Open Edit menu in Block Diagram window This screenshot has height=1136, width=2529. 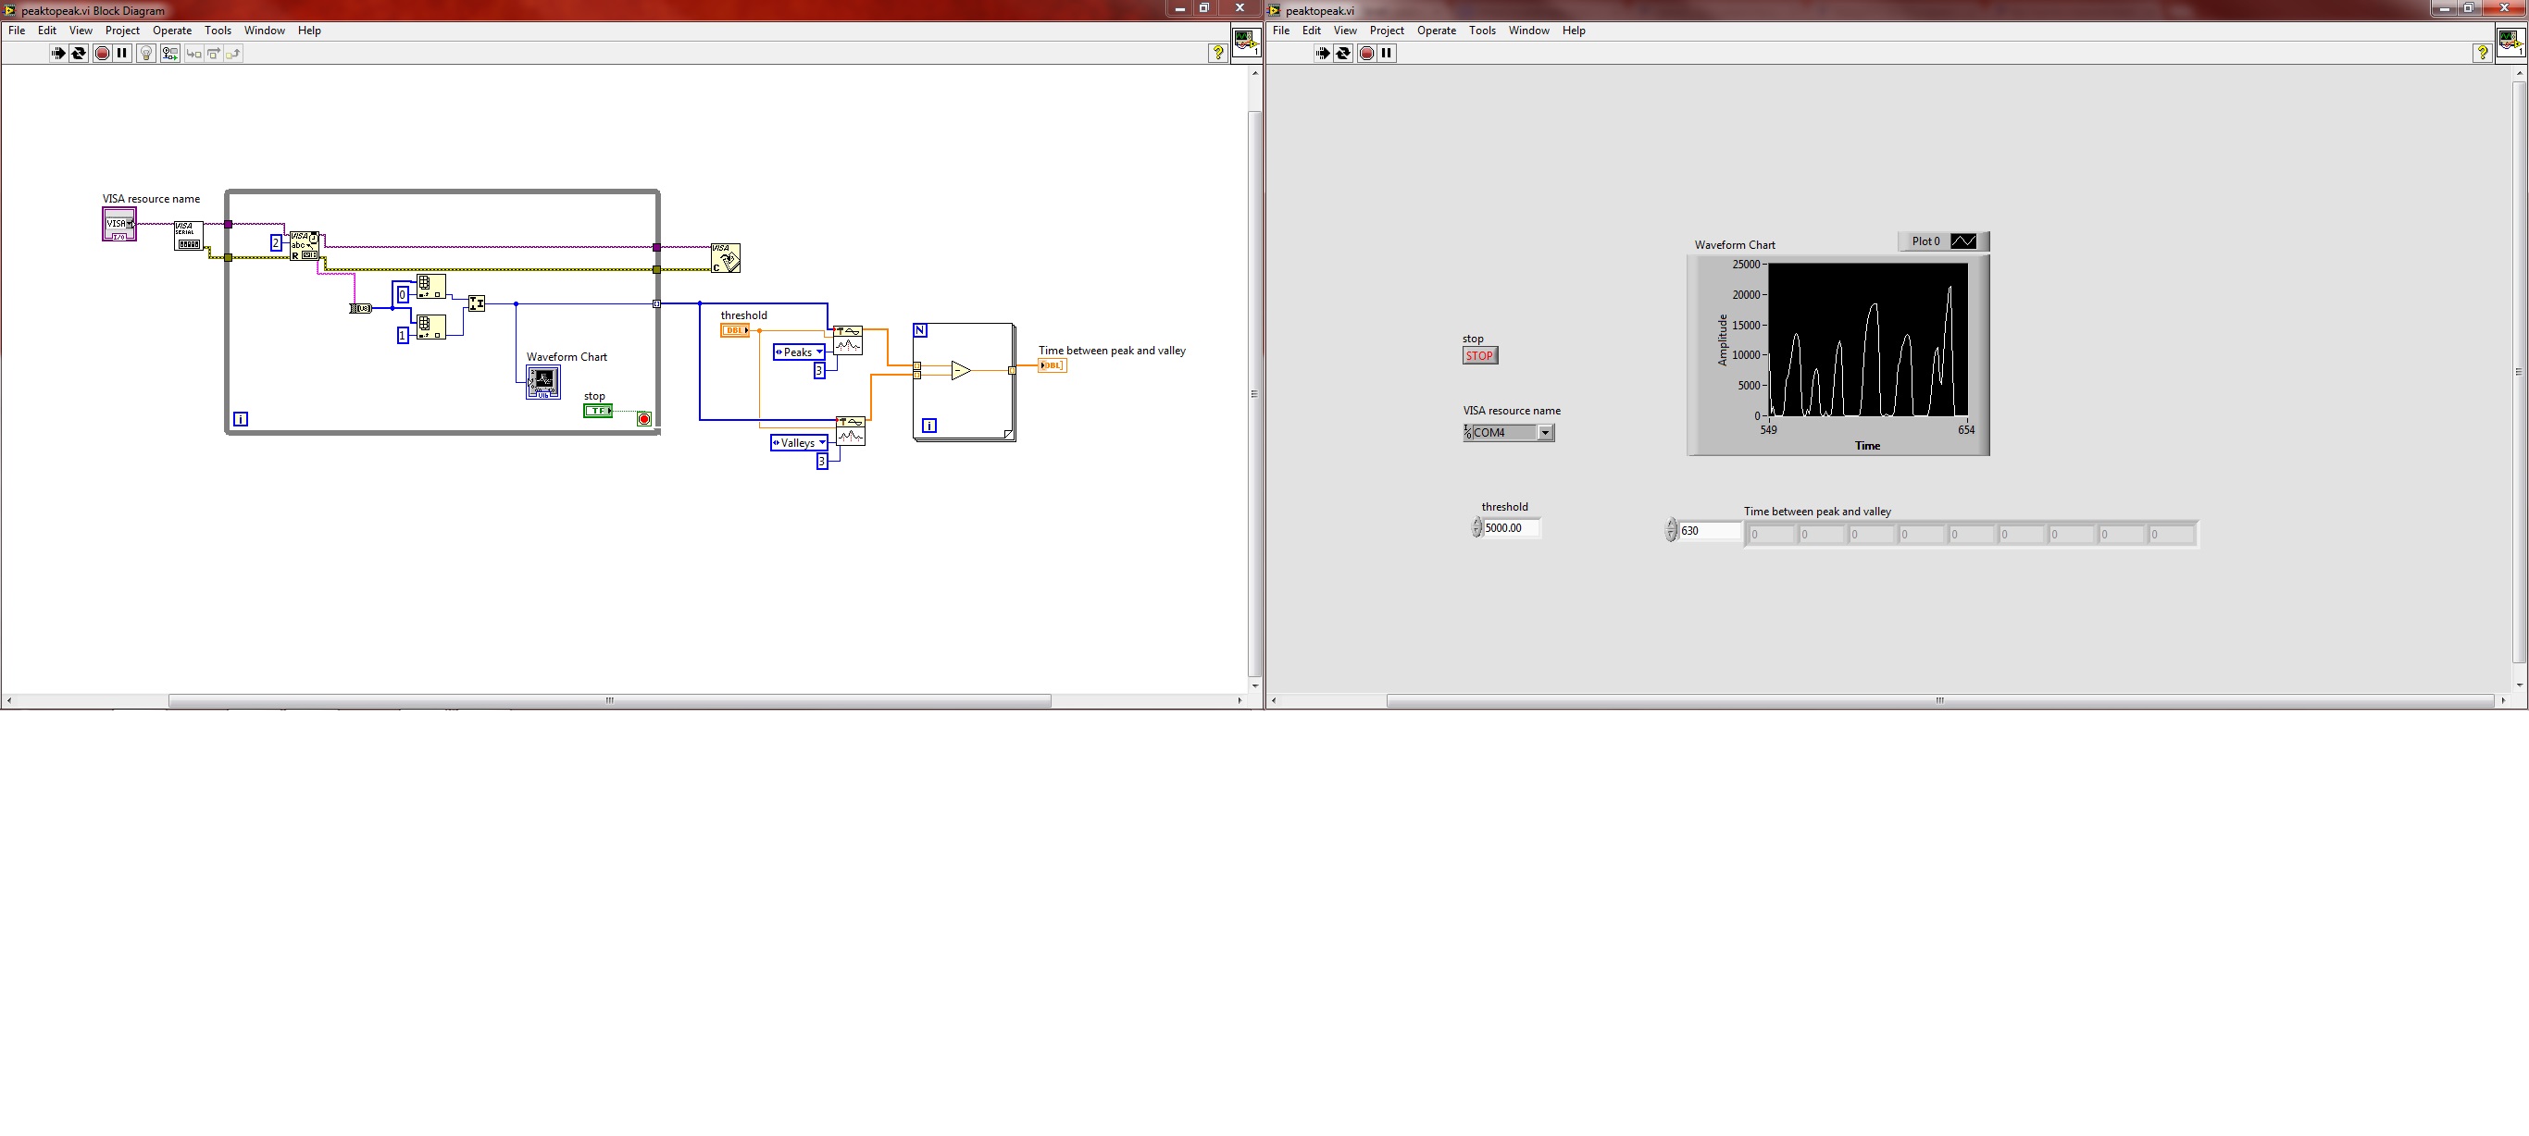(x=47, y=31)
